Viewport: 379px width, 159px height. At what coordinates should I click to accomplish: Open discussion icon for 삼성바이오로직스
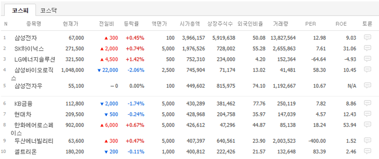(368, 70)
